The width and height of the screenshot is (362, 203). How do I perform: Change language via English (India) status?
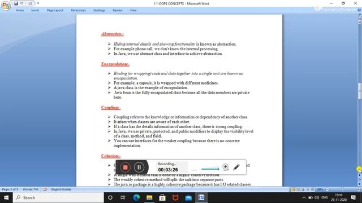click(x=61, y=189)
